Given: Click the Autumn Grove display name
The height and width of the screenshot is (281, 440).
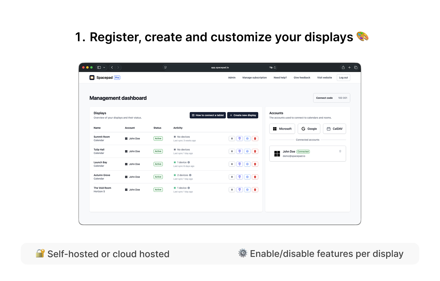Looking at the screenshot, I should pyautogui.click(x=102, y=175).
